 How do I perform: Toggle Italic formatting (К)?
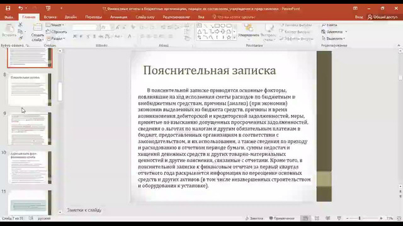click(81, 36)
